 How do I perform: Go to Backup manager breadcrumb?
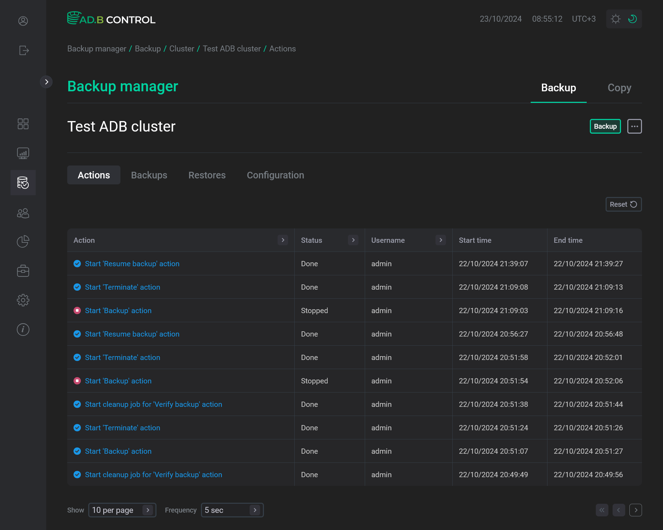click(97, 49)
